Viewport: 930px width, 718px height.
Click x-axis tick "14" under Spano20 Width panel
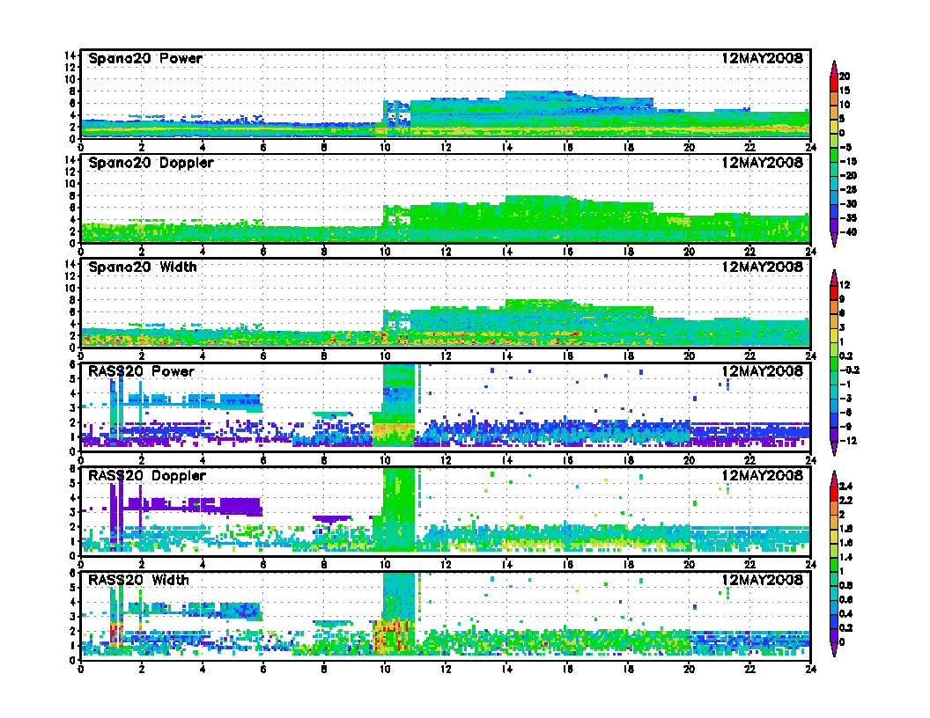point(506,356)
